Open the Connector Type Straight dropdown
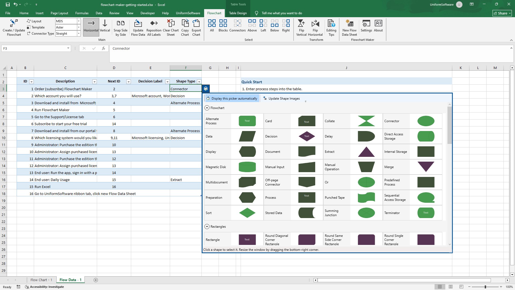The image size is (515, 290). (x=79, y=34)
